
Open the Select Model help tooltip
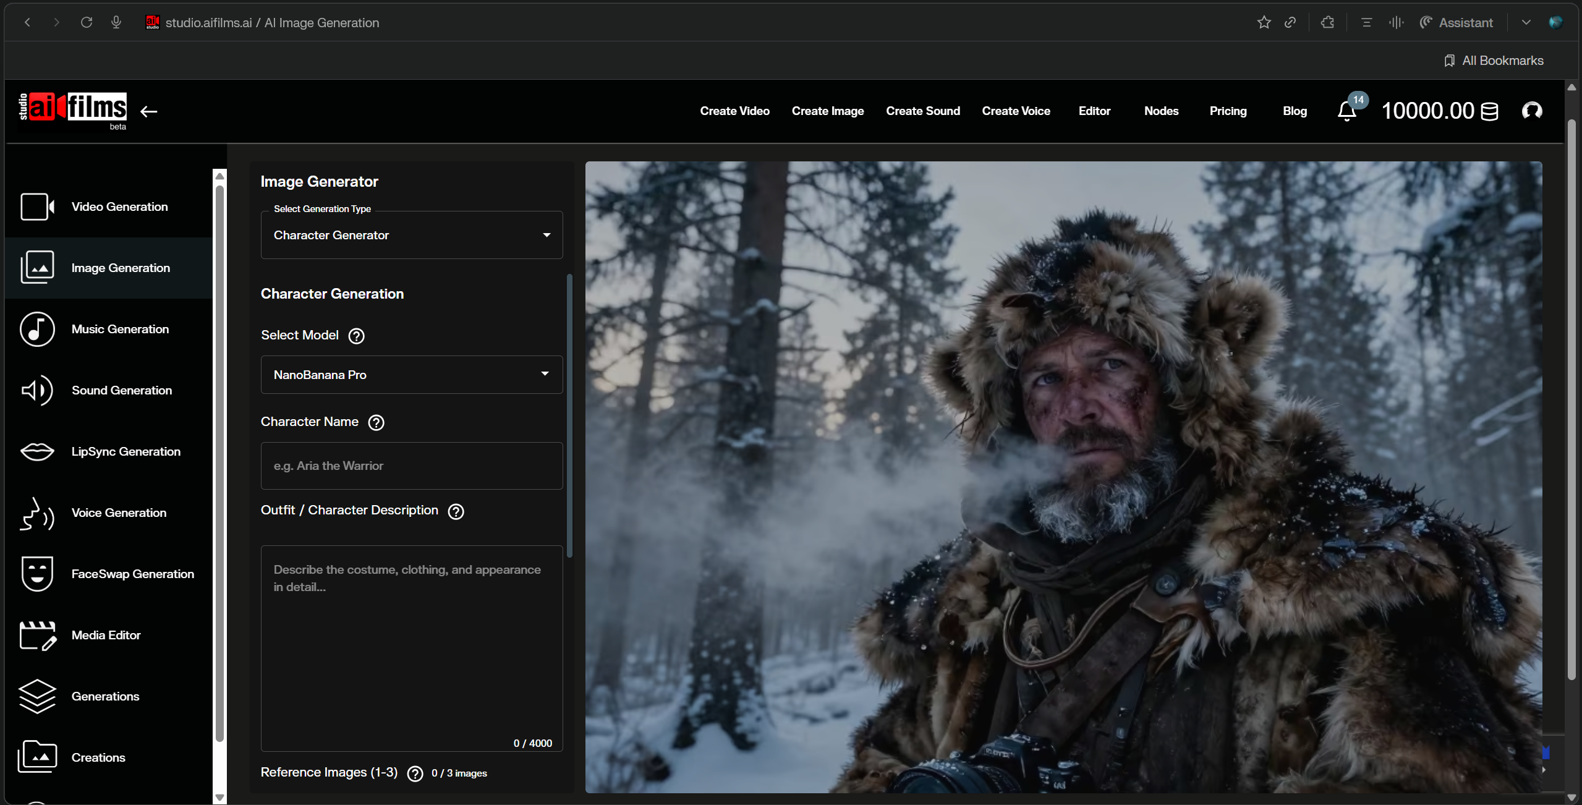point(355,336)
